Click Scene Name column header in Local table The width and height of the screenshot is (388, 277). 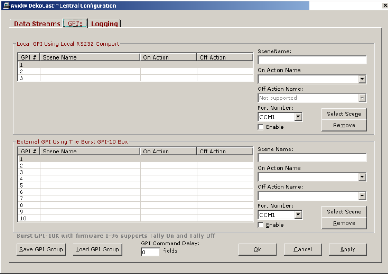tap(90, 57)
